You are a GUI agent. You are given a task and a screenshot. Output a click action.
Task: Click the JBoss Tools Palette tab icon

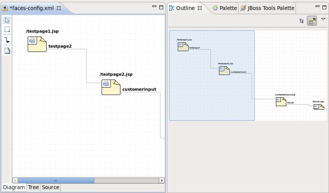point(243,8)
